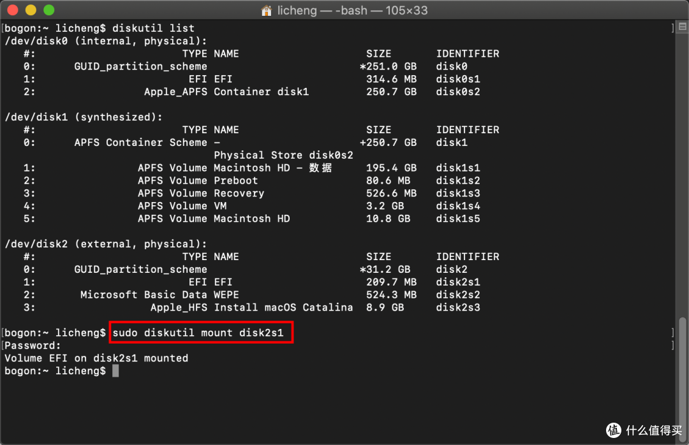
Task: Click the 'Preboot' volume name
Action: (236, 180)
